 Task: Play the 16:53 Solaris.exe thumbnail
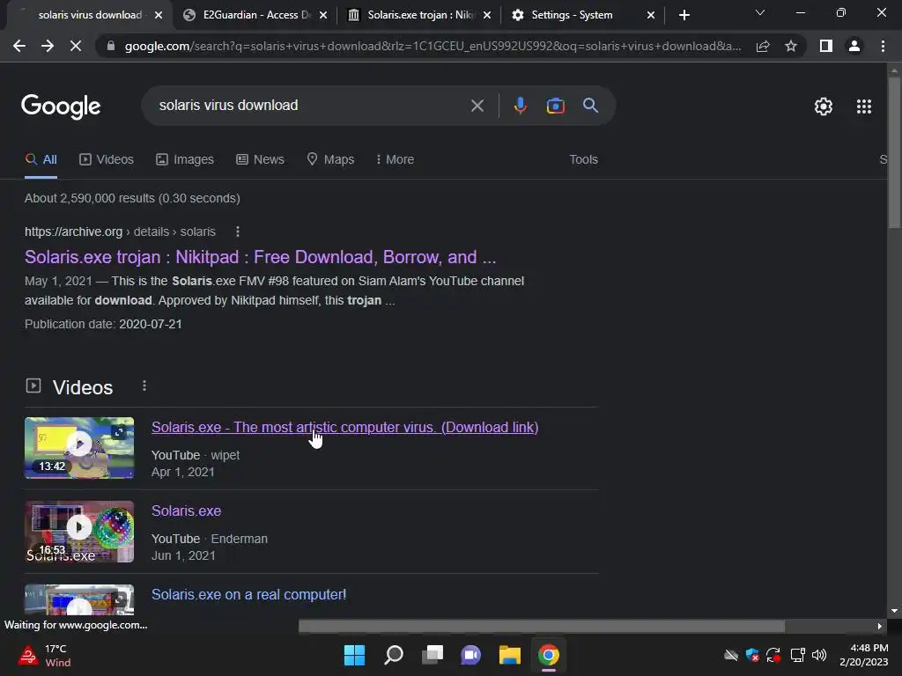79,532
